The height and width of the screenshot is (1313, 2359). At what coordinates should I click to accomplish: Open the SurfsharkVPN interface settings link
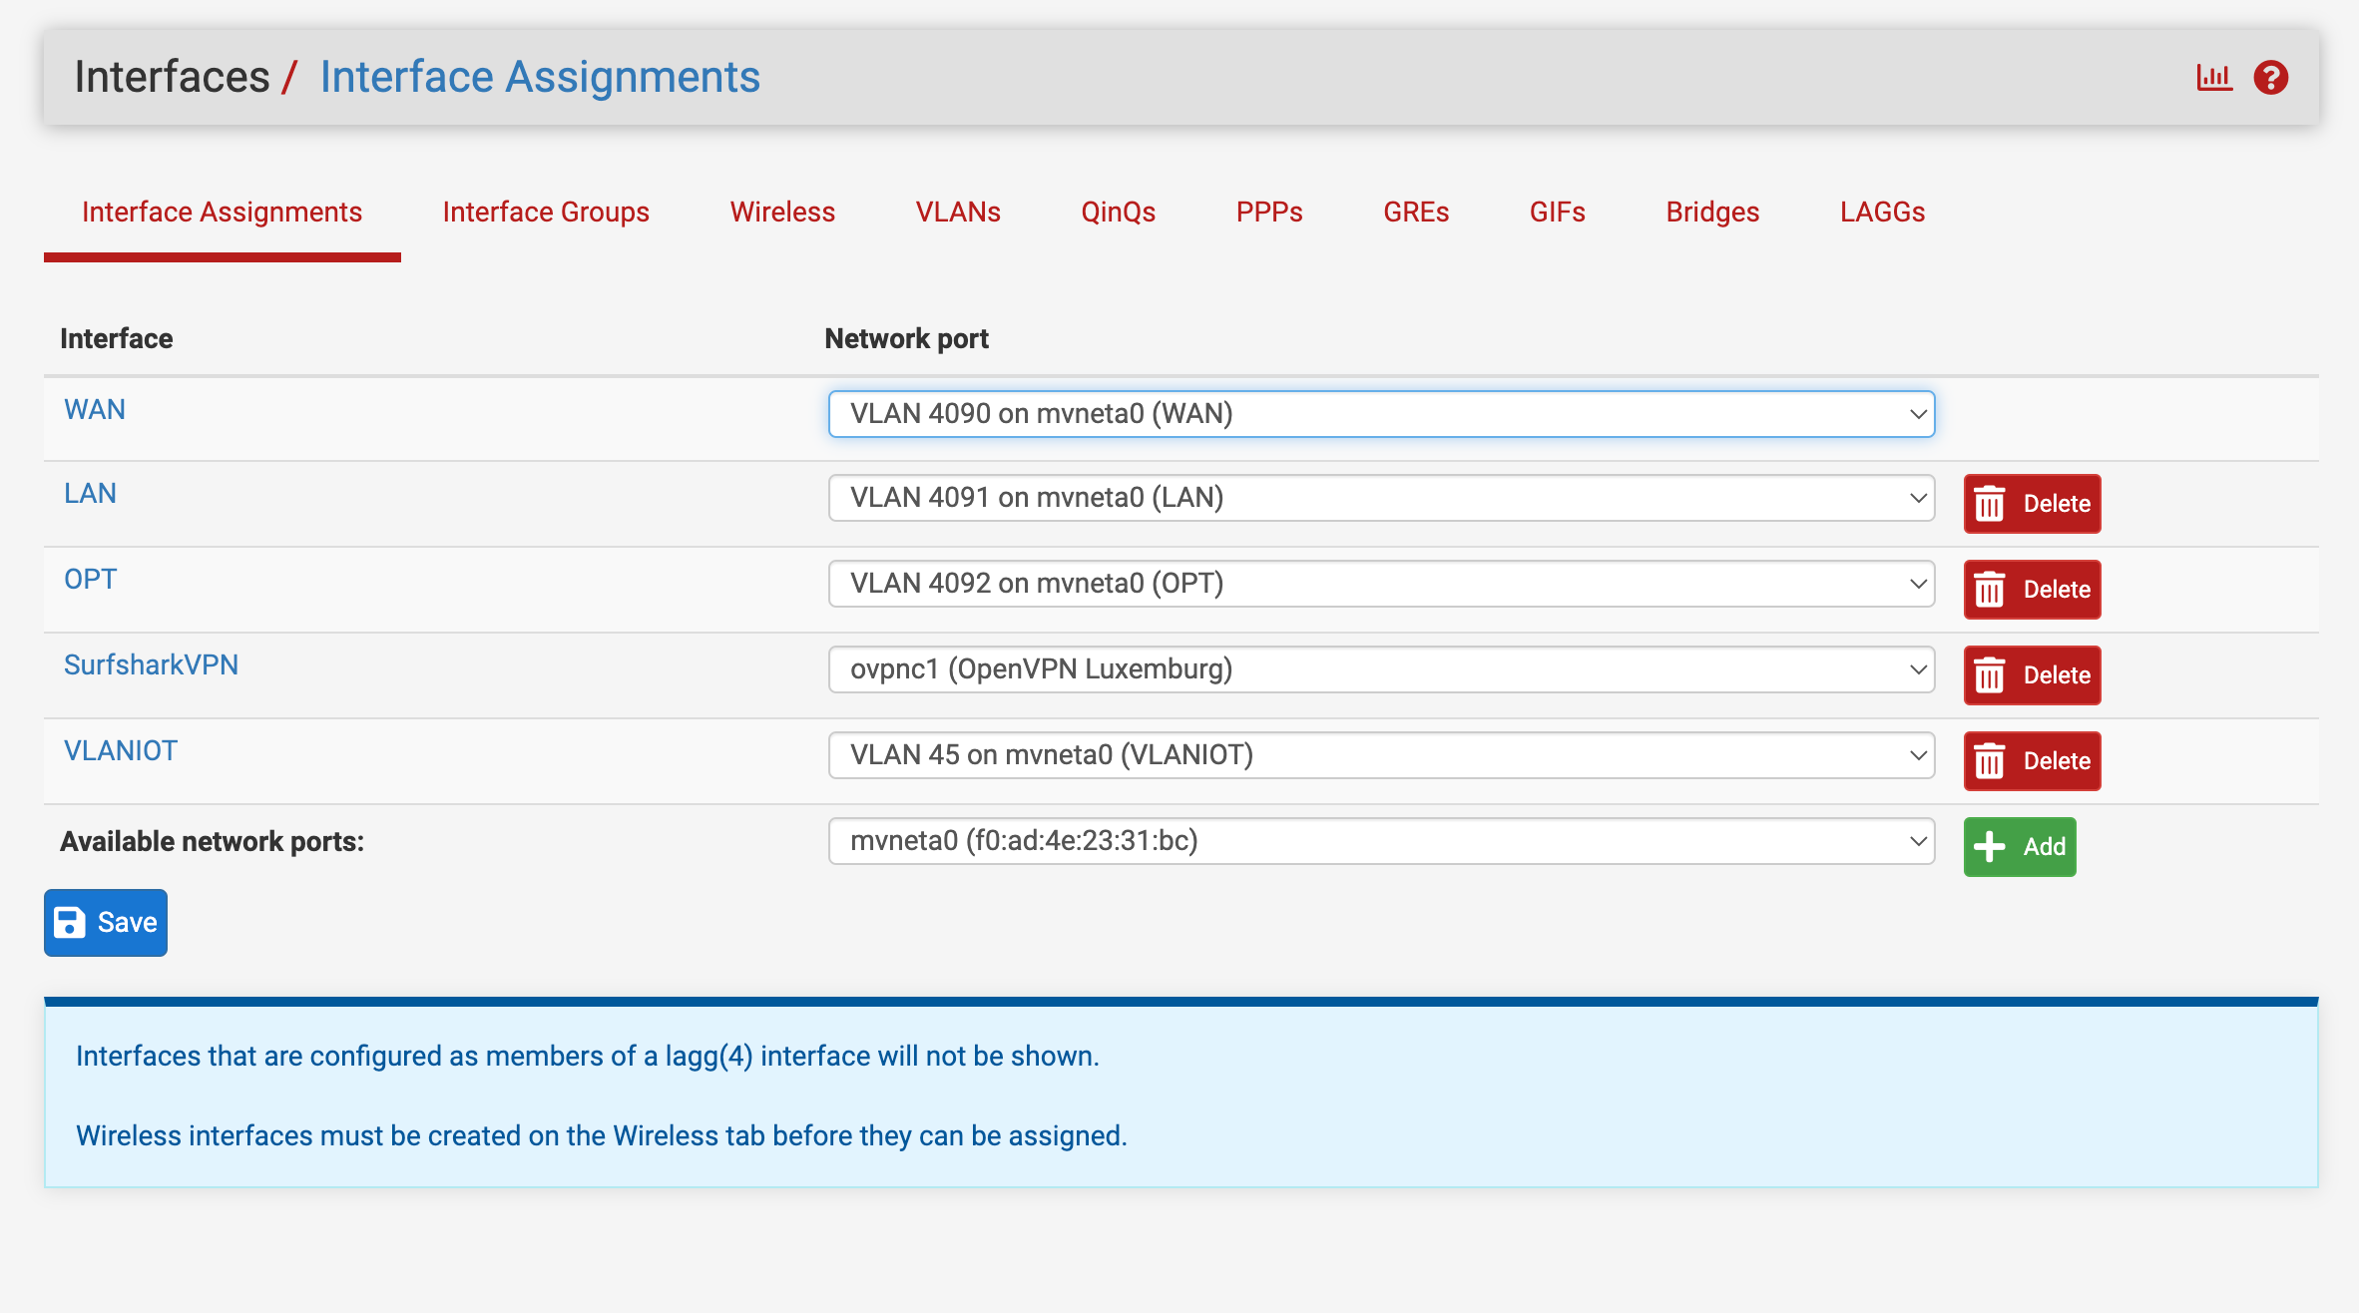(x=151, y=665)
